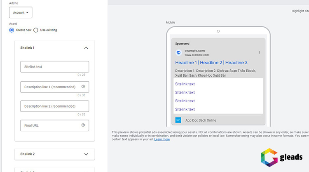Click the last Sitelink text preview link
Image resolution: width=309 pixels, height=172 pixels.
pos(185,109)
